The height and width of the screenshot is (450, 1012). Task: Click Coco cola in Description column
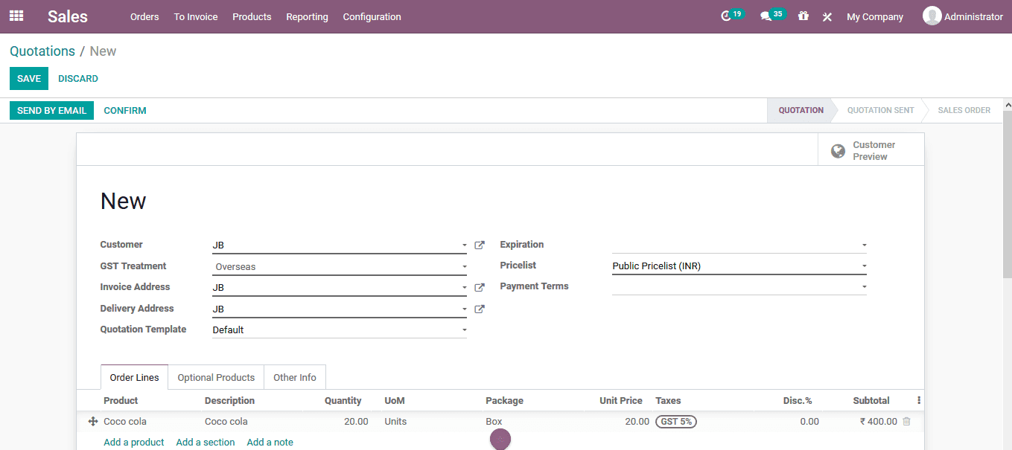pyautogui.click(x=226, y=422)
